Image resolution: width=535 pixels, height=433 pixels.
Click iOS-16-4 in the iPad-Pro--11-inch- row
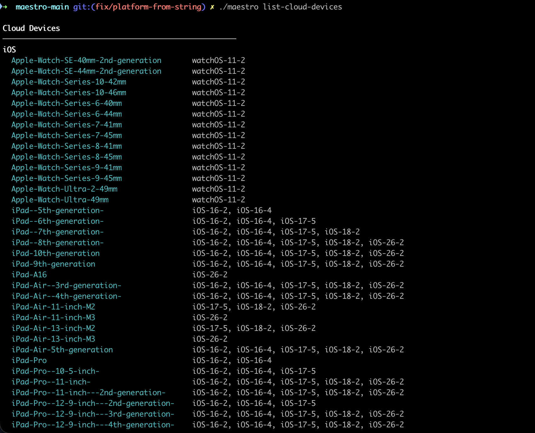click(x=254, y=382)
